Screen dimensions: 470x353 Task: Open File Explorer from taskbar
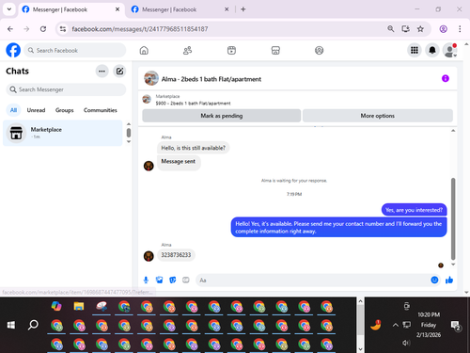coord(79,306)
